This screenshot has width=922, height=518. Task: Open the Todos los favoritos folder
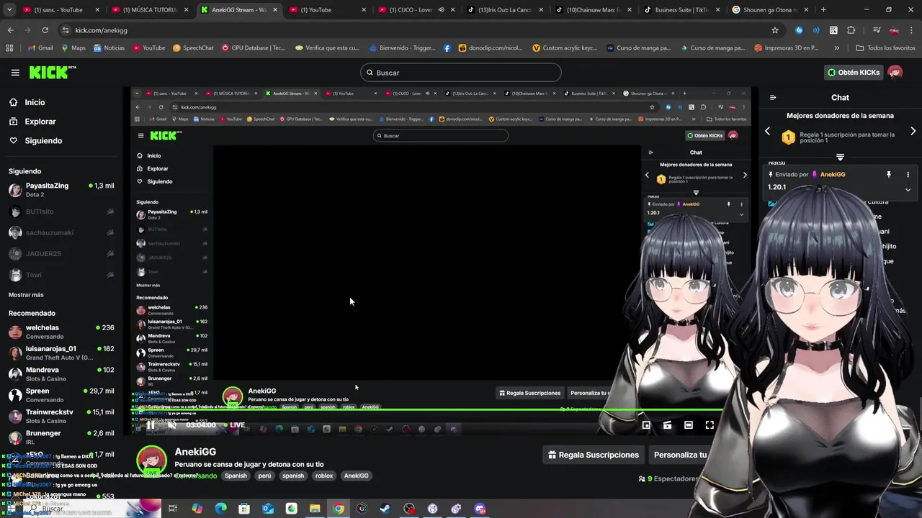coord(885,48)
